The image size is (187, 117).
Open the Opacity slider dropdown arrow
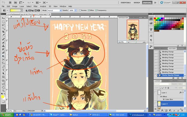75,10
